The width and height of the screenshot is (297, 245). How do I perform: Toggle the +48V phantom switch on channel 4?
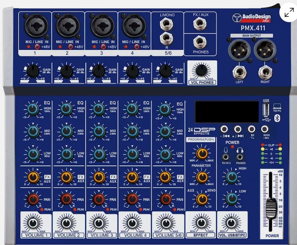click(x=136, y=47)
